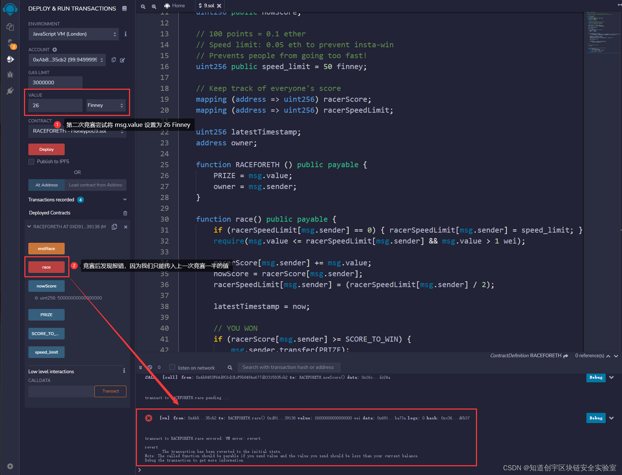Zoom out the editor font
Screen dimensions: 622x475
coord(143,6)
